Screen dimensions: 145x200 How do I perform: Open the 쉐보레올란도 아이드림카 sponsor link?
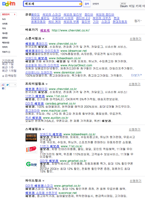[42, 51]
